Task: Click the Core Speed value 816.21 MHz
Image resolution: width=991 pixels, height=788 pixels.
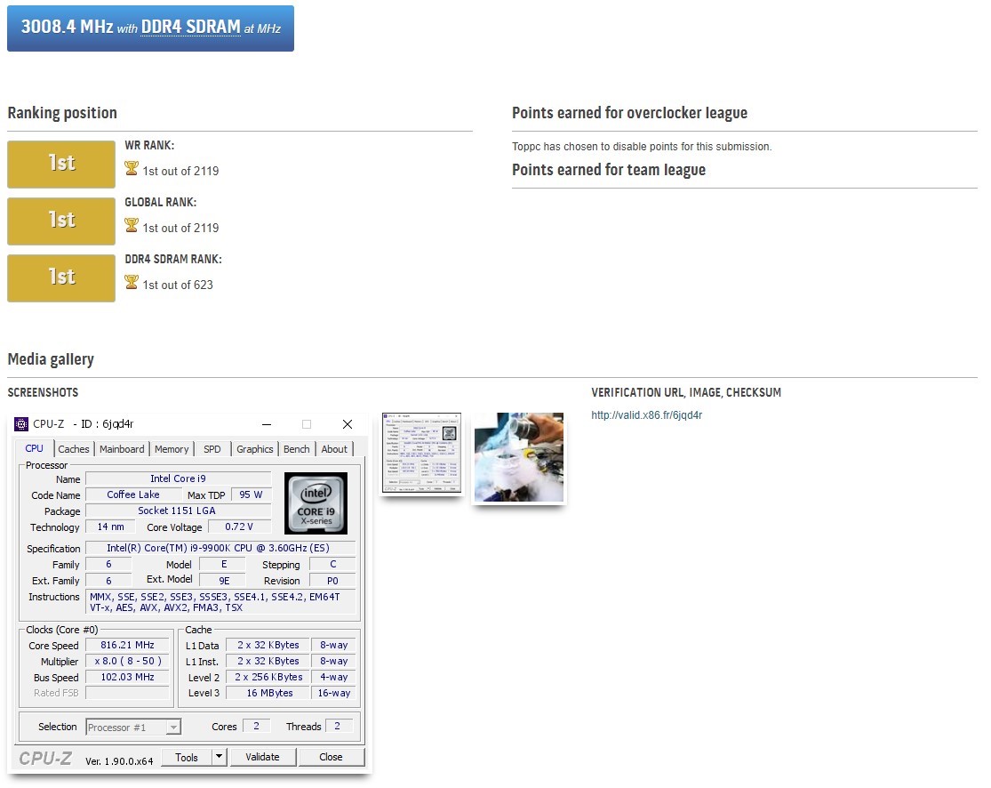Action: pos(128,645)
